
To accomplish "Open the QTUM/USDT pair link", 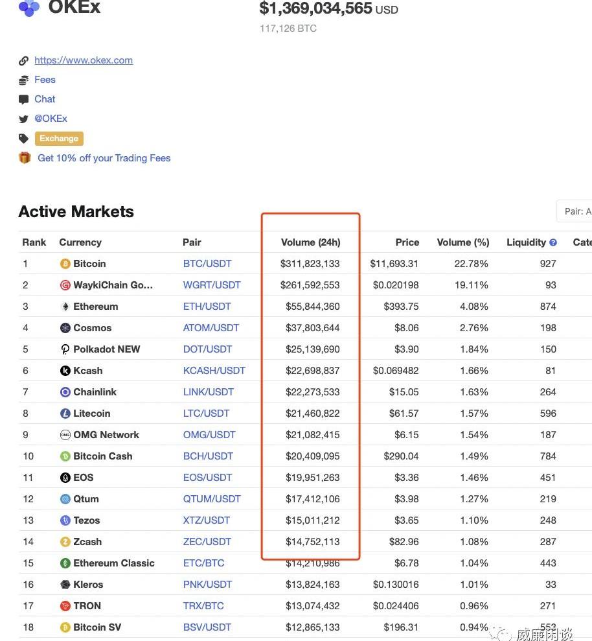I will [212, 499].
